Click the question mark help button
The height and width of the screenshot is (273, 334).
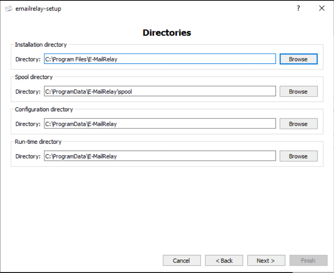pos(298,8)
